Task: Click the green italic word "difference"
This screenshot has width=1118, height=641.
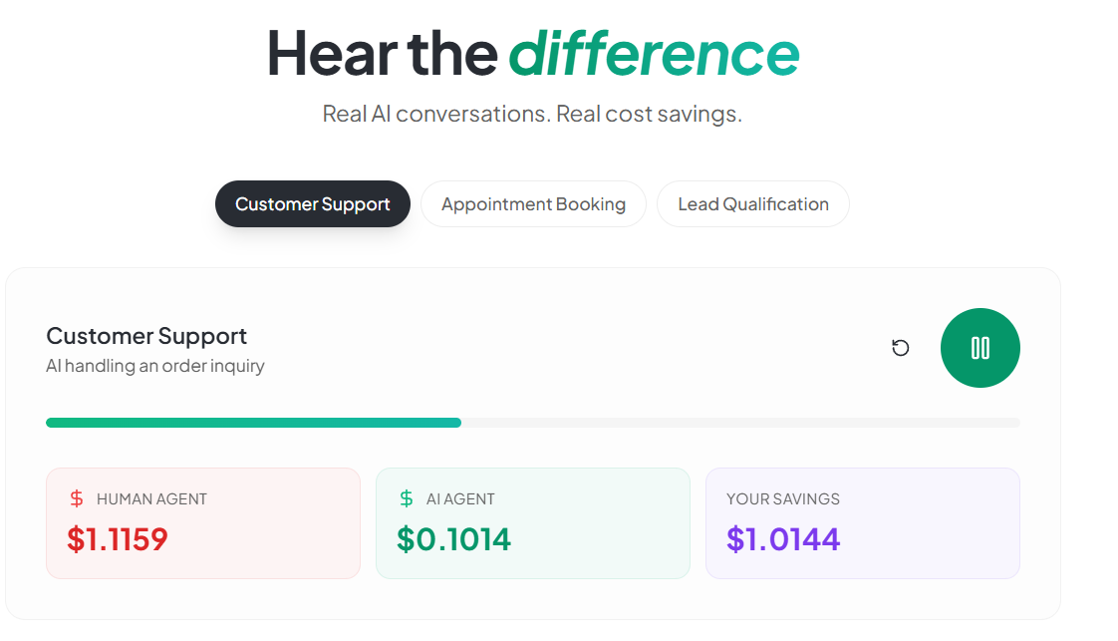Action: pyautogui.click(x=655, y=53)
